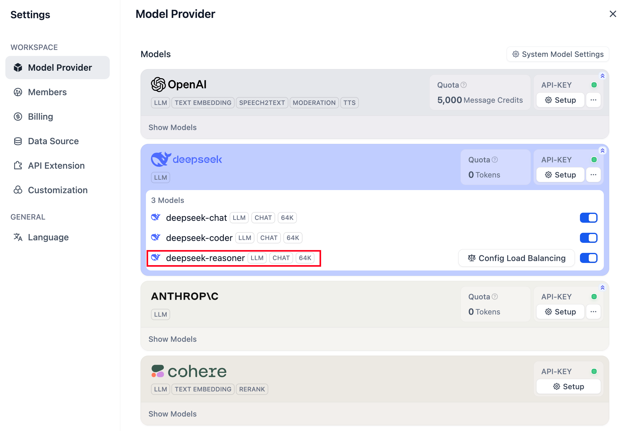Viewport: 629px width, 431px height.
Task: Click the Anthropic Quota help icon
Action: 495,297
